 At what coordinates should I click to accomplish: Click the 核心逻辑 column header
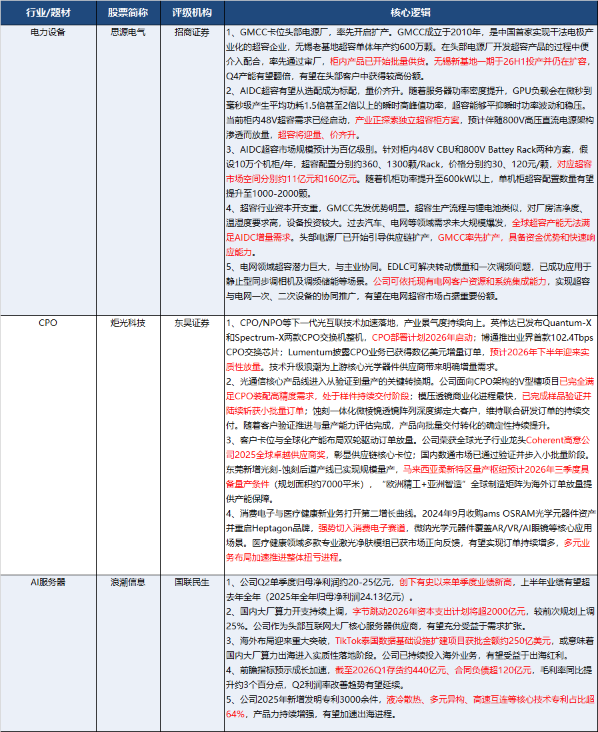click(x=411, y=13)
